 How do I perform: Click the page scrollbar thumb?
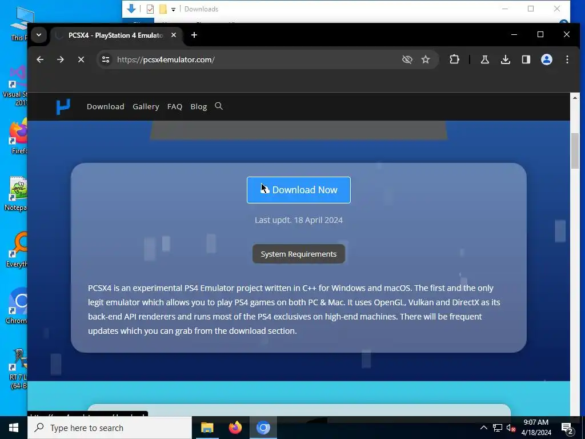[x=575, y=151]
